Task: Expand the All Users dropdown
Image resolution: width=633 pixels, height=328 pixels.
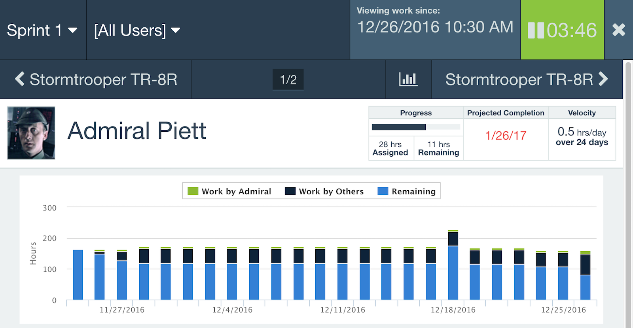Action: [x=137, y=30]
